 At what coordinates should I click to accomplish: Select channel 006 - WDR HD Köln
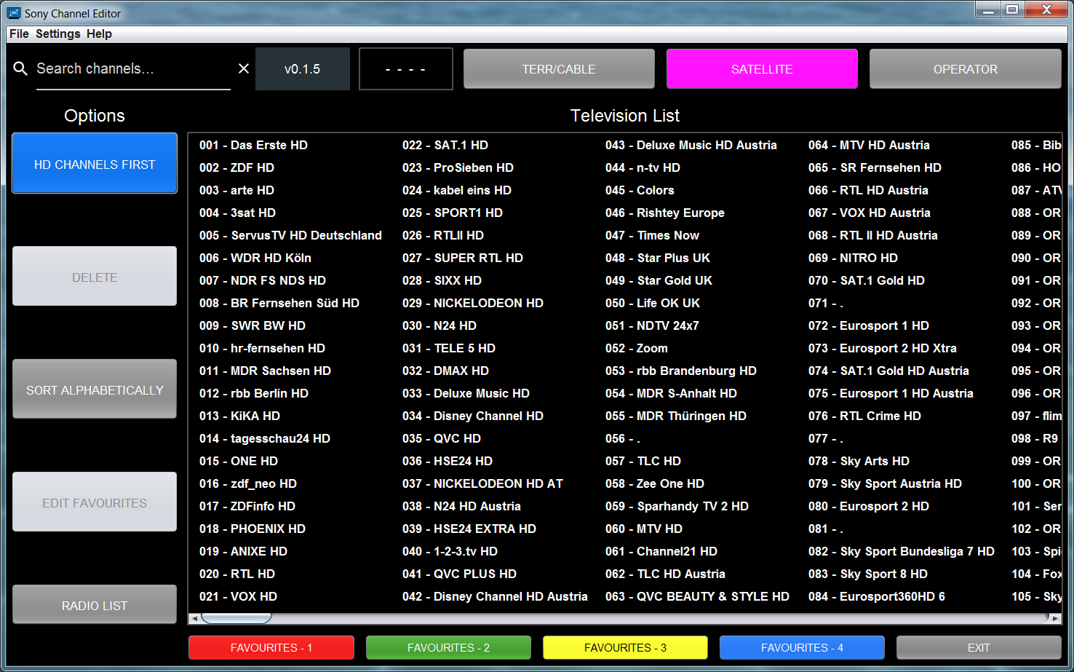pos(255,258)
